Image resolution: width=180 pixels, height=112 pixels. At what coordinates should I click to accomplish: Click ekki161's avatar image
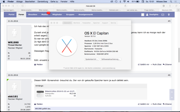pyautogui.click(x=14, y=87)
